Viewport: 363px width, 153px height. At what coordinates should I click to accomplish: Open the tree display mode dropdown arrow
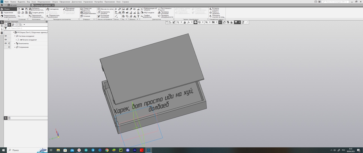[24, 25]
